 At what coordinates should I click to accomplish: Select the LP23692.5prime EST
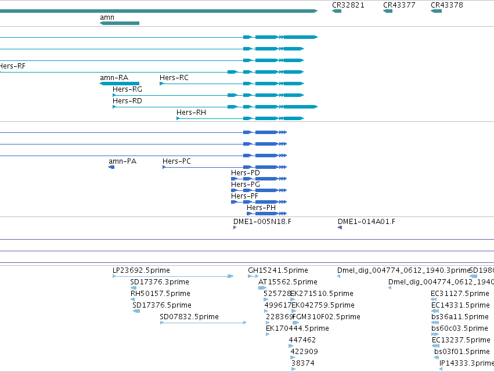(173, 276)
